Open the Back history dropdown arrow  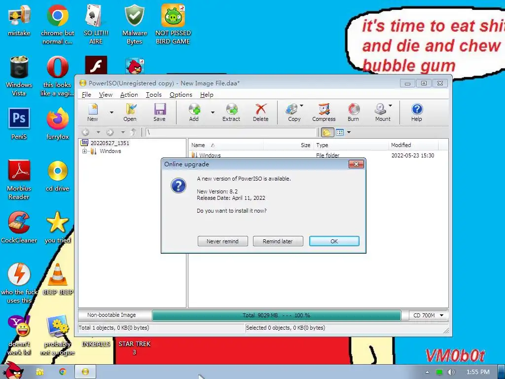98,132
